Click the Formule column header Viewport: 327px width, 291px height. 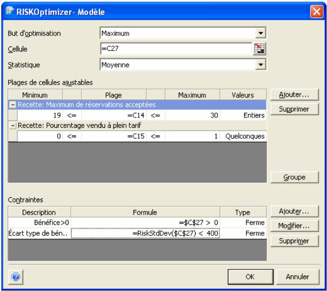click(x=145, y=212)
